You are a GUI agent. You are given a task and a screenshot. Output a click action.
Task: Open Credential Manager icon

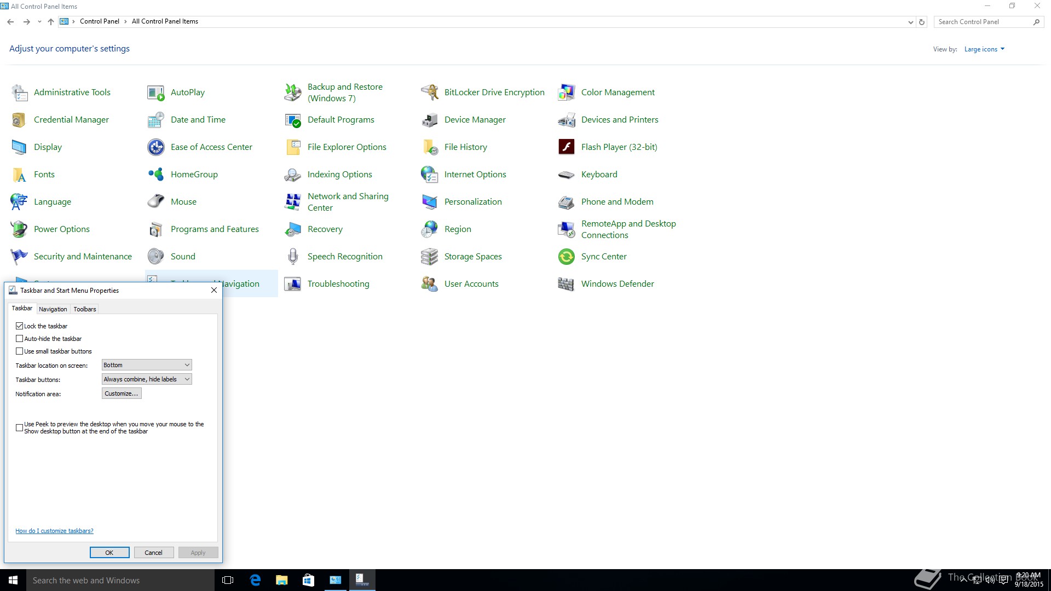pyautogui.click(x=20, y=120)
